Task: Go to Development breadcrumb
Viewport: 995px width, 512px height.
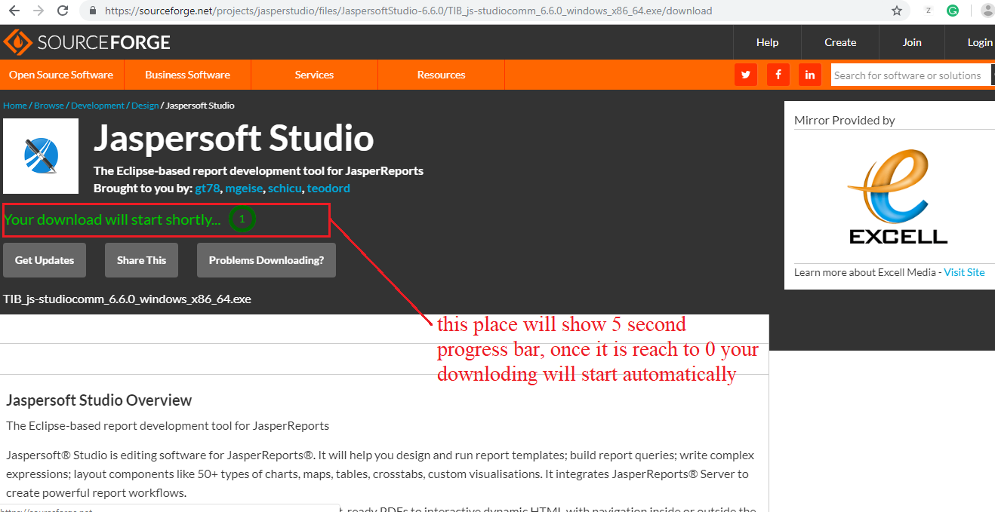Action: 97,106
